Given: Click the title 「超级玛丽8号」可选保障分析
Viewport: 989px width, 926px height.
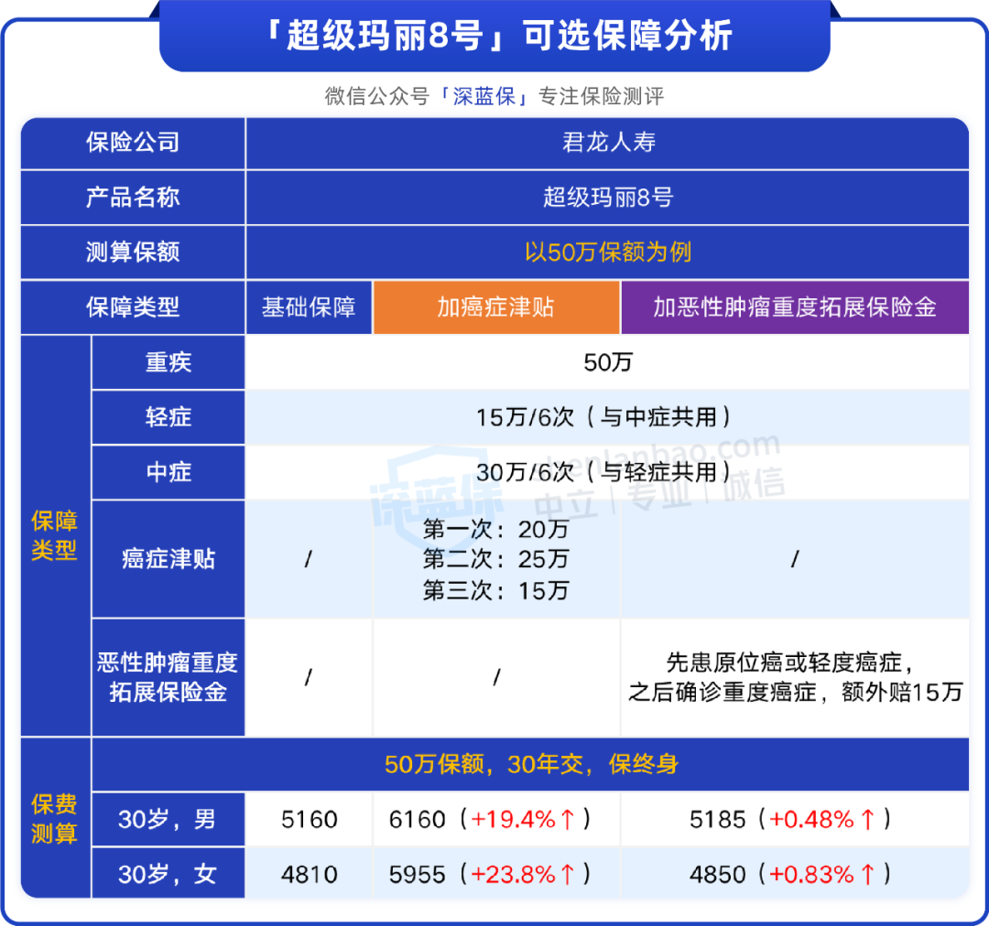Looking at the screenshot, I should click(495, 36).
